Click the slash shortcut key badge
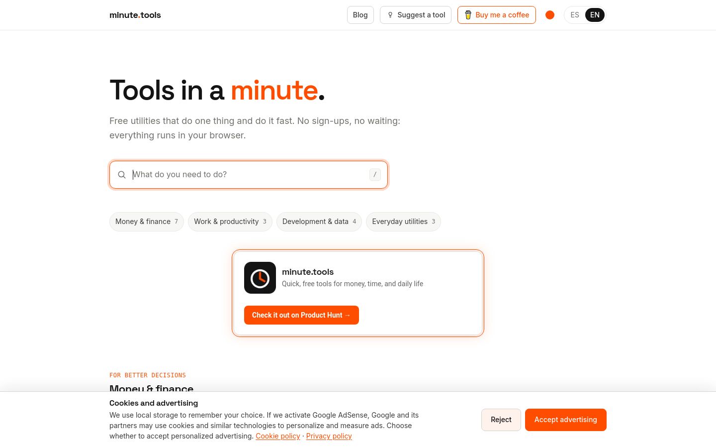 coord(375,175)
